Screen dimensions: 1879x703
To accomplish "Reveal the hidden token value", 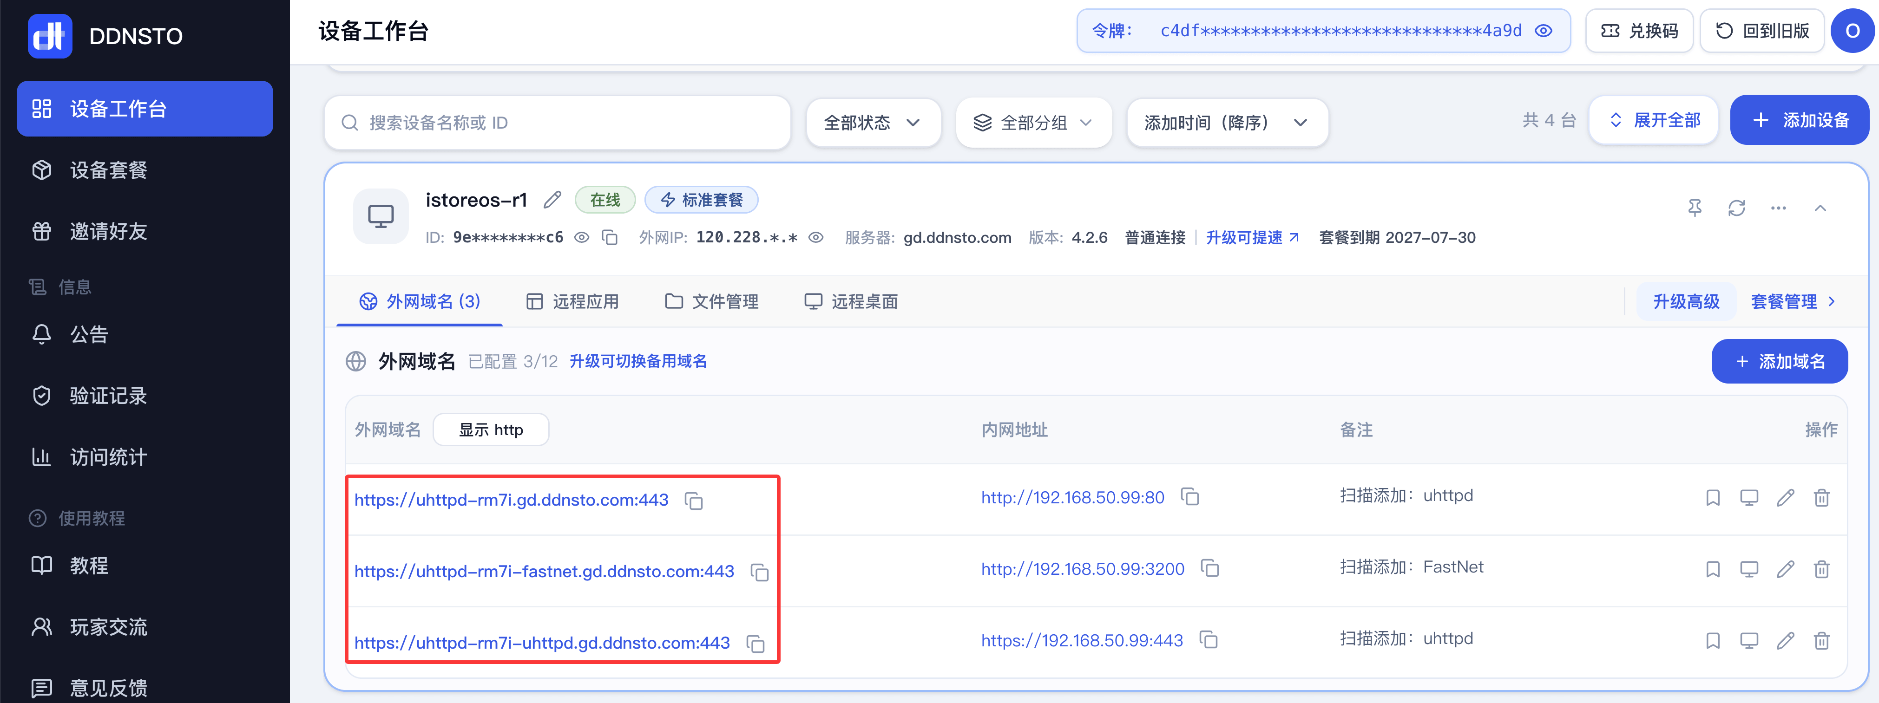I will click(1543, 31).
